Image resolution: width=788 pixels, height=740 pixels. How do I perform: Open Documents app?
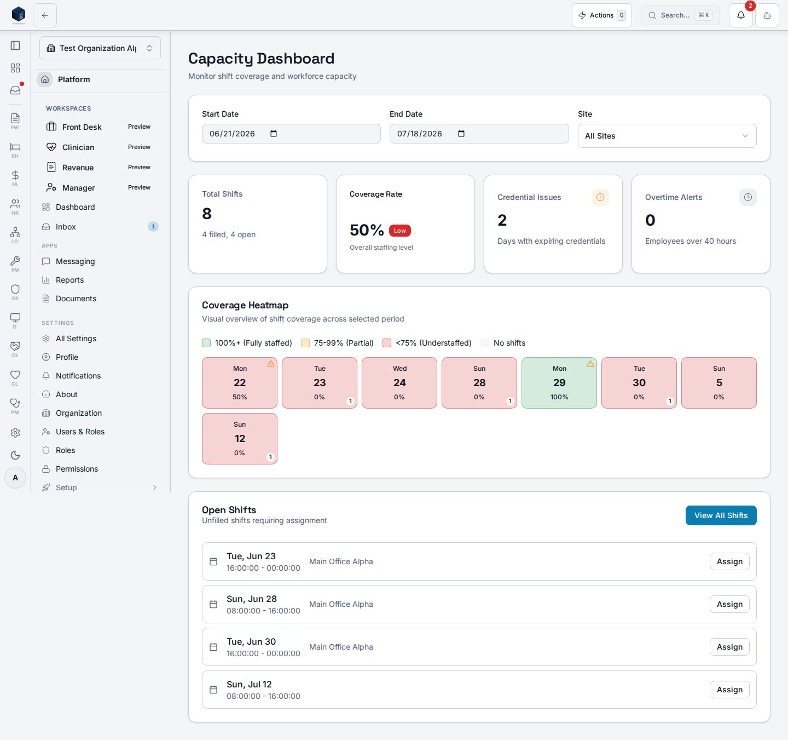point(99,299)
